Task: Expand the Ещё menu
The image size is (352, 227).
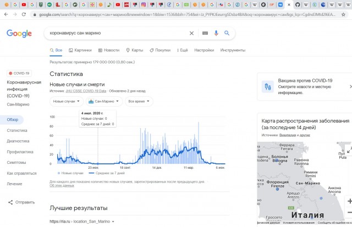Action: tap(182, 50)
